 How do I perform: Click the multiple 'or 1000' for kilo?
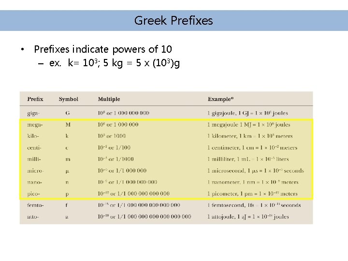117,136
